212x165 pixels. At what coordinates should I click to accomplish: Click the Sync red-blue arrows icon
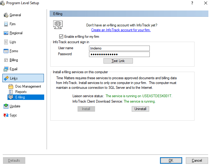coord(6,115)
